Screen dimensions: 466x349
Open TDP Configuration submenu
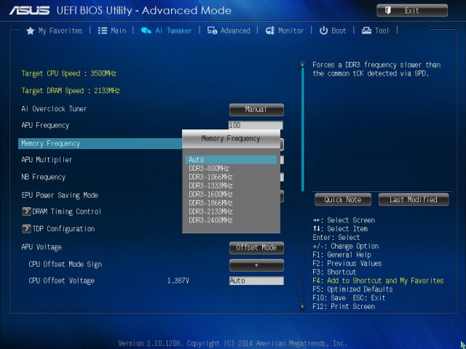[x=58, y=229]
